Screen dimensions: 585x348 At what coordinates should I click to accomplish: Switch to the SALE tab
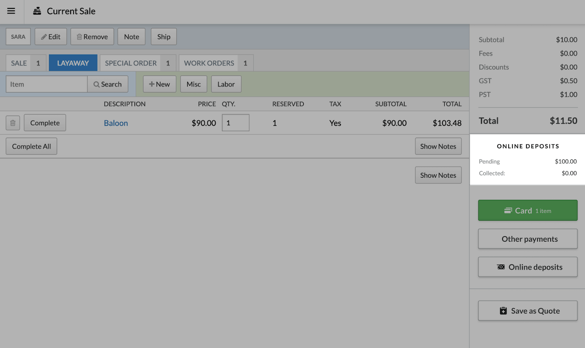[x=25, y=63]
